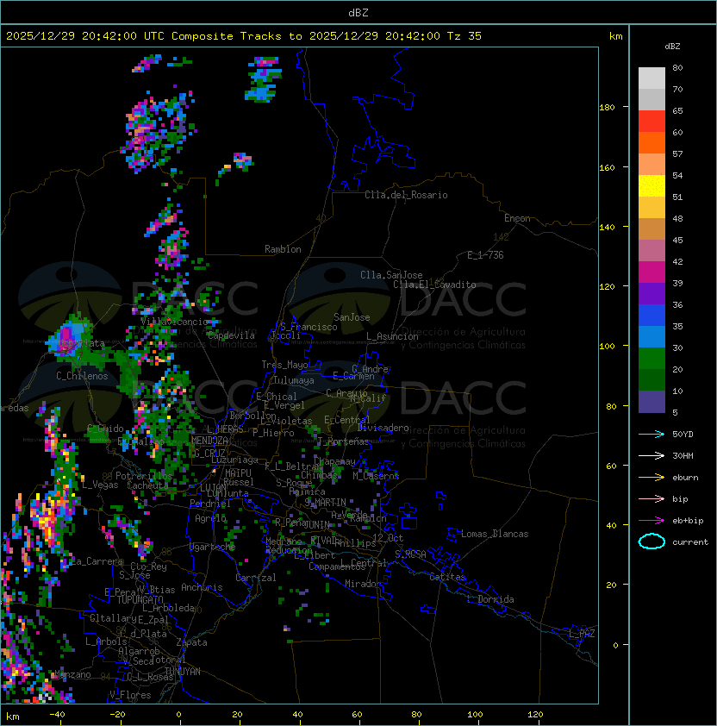The image size is (717, 726).
Task: Click the 'Clla.SanJose' map label
Action: (x=391, y=275)
